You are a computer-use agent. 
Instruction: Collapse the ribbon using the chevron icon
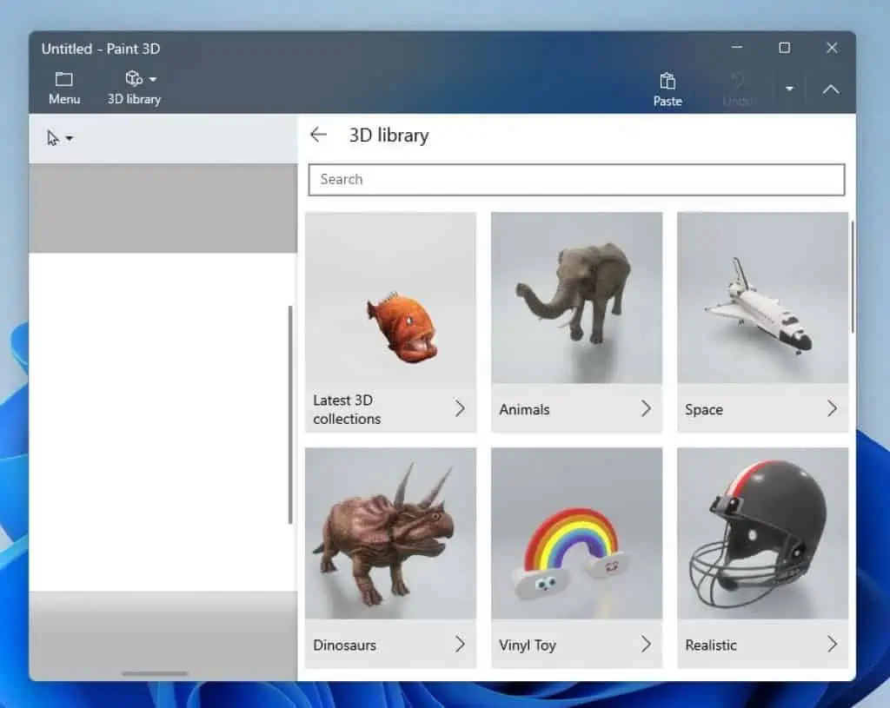831,89
